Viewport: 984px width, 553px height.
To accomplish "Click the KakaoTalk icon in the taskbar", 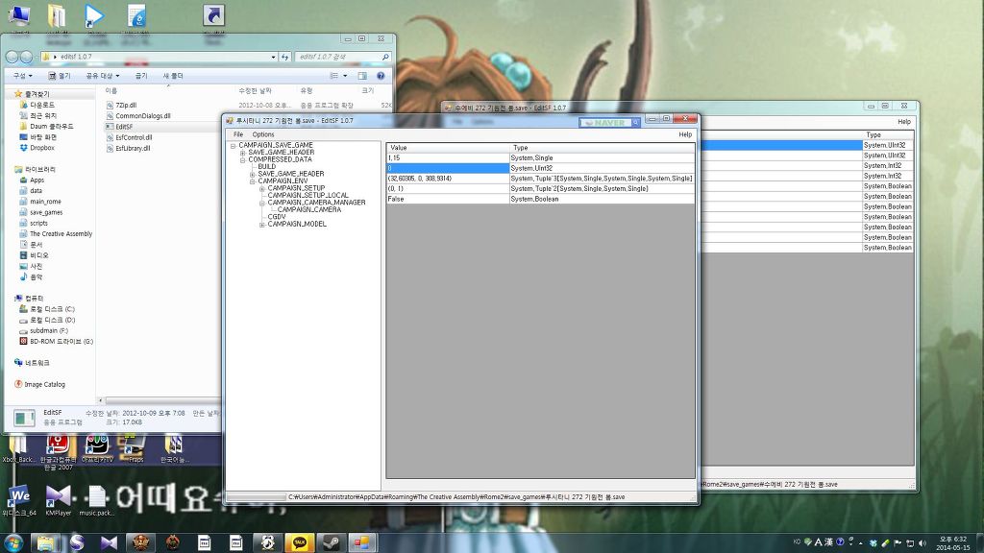I will pyautogui.click(x=299, y=542).
